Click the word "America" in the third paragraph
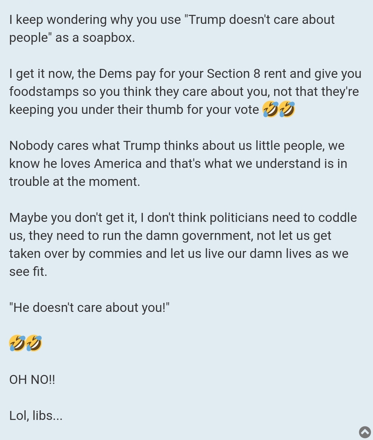The image size is (373, 440). (118, 163)
